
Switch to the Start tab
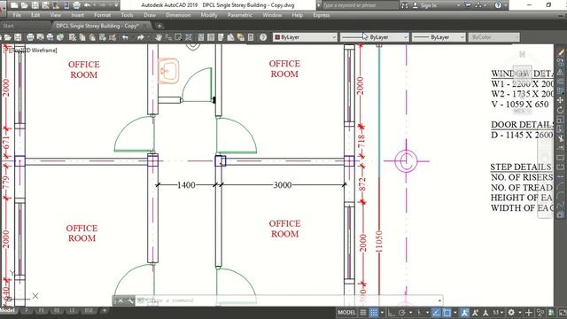[8, 26]
